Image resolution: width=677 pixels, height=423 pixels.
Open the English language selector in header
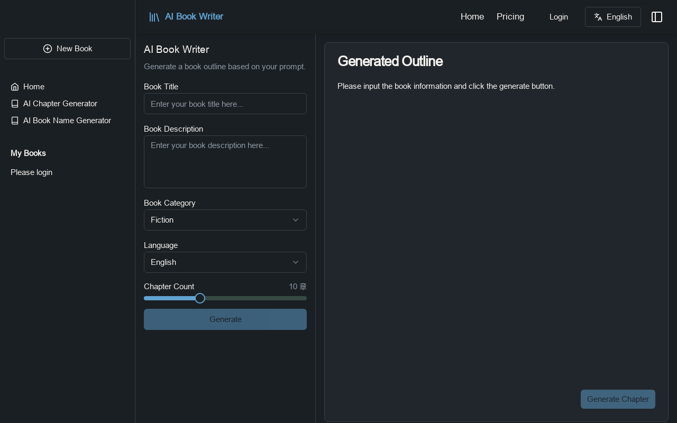(612, 17)
